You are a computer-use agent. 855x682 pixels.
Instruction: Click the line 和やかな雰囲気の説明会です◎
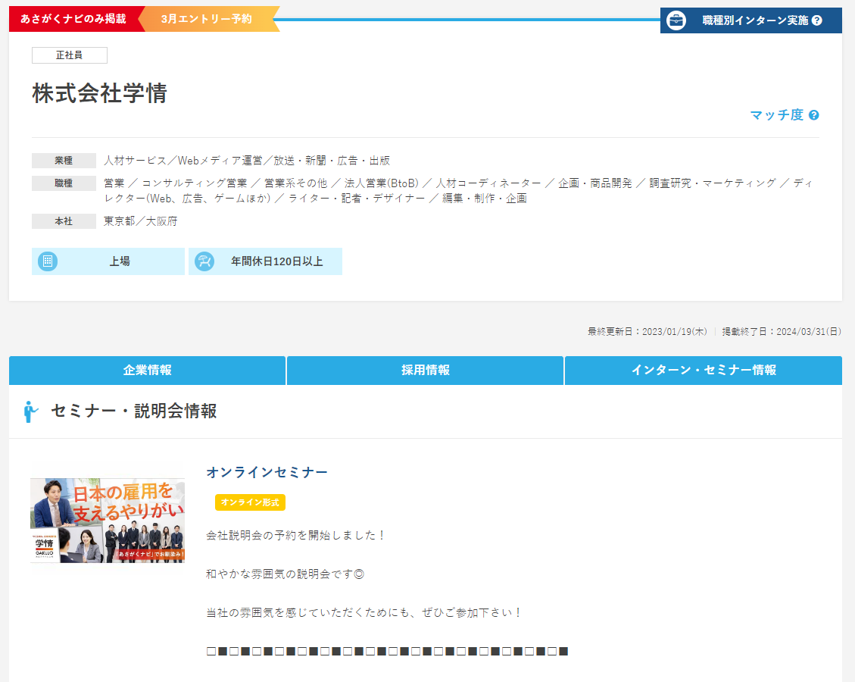[286, 574]
